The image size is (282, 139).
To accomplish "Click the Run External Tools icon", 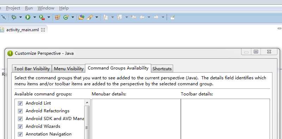I will pos(42,18).
